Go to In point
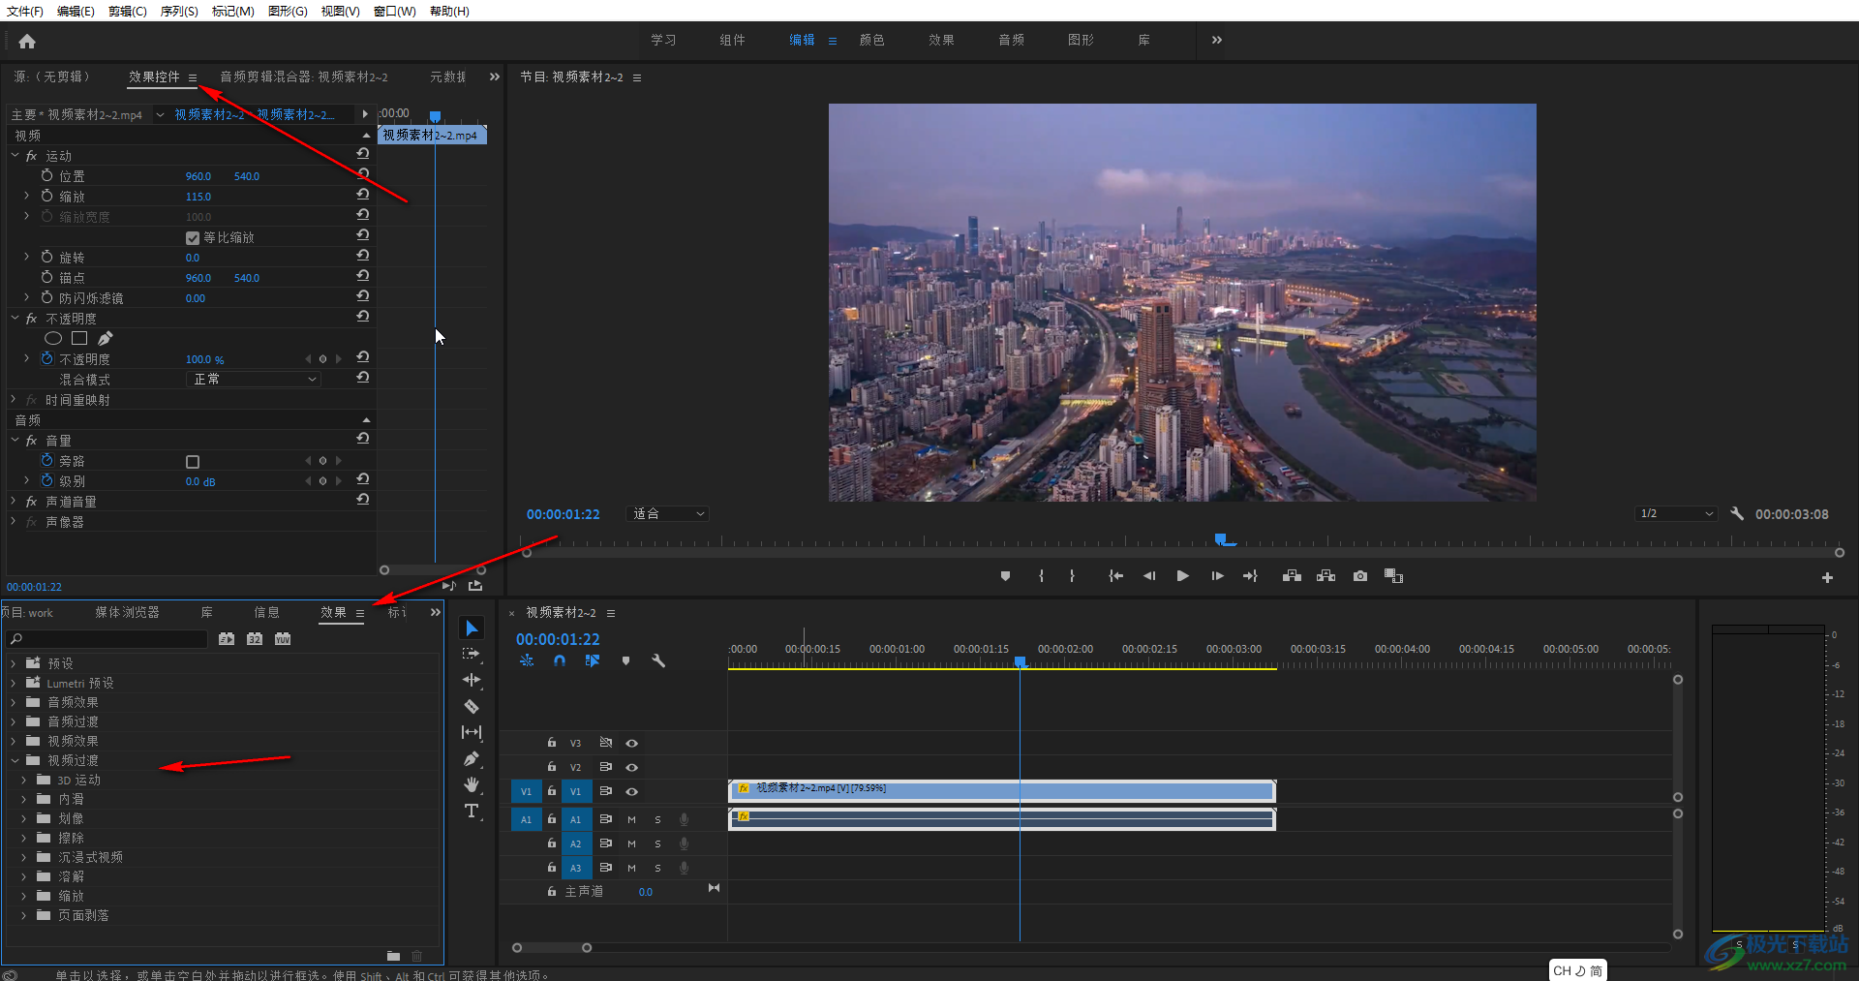This screenshot has height=981, width=1859. [x=1115, y=576]
